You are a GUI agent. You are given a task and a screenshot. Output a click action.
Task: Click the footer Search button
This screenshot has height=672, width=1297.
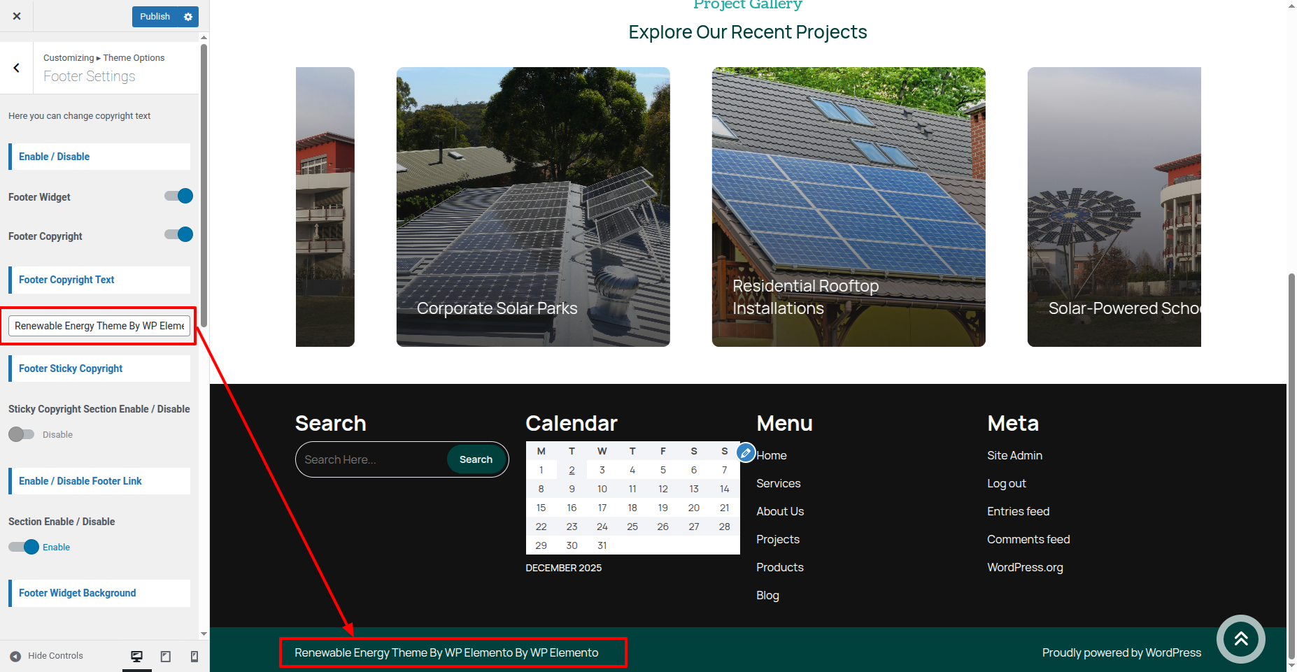coord(476,459)
